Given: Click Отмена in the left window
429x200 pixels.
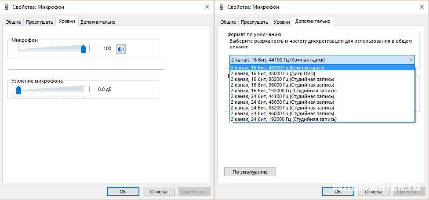Looking at the screenshot, I should coord(158,192).
